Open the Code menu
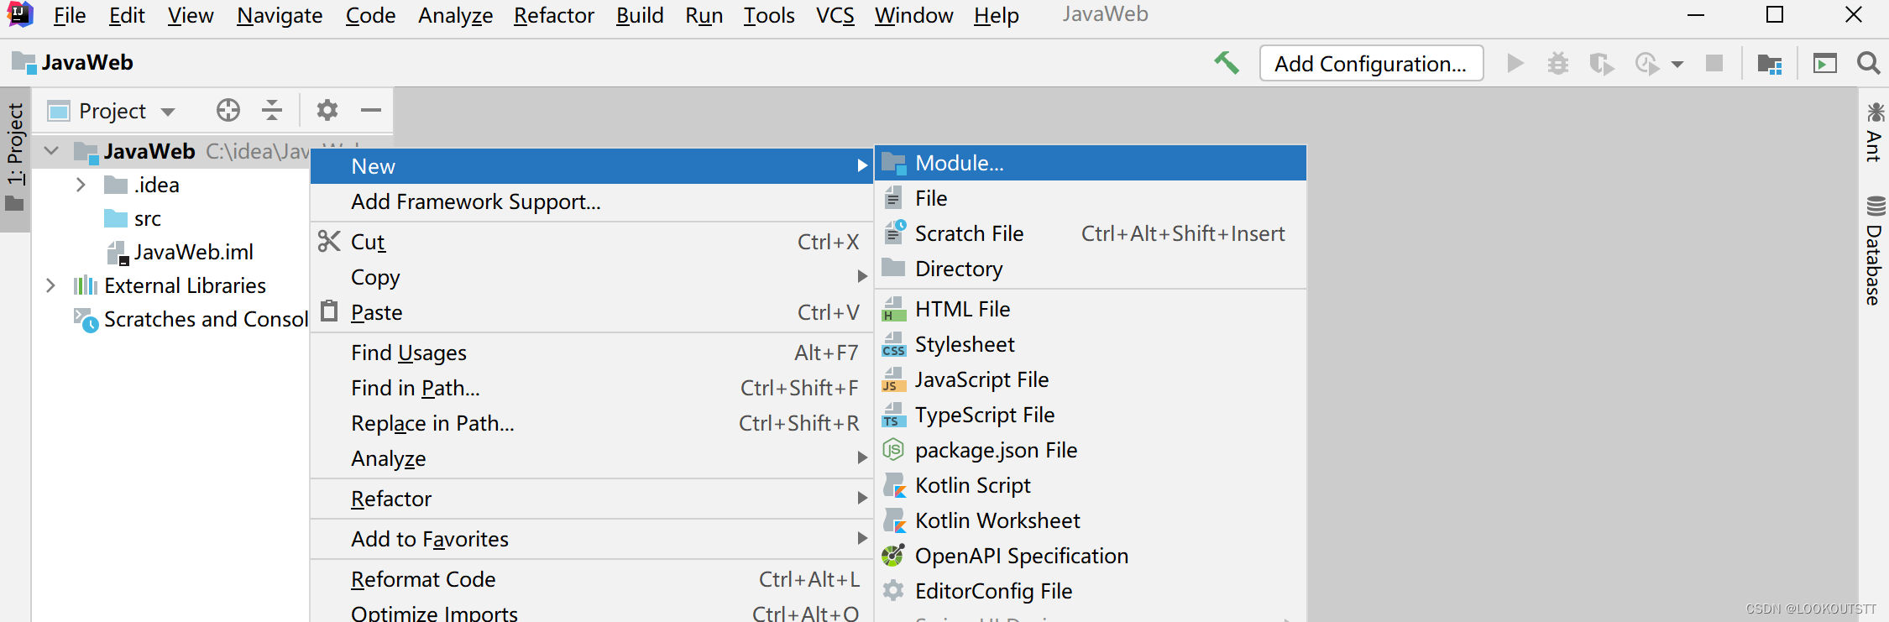Viewport: 1889px width, 622px height. [370, 15]
